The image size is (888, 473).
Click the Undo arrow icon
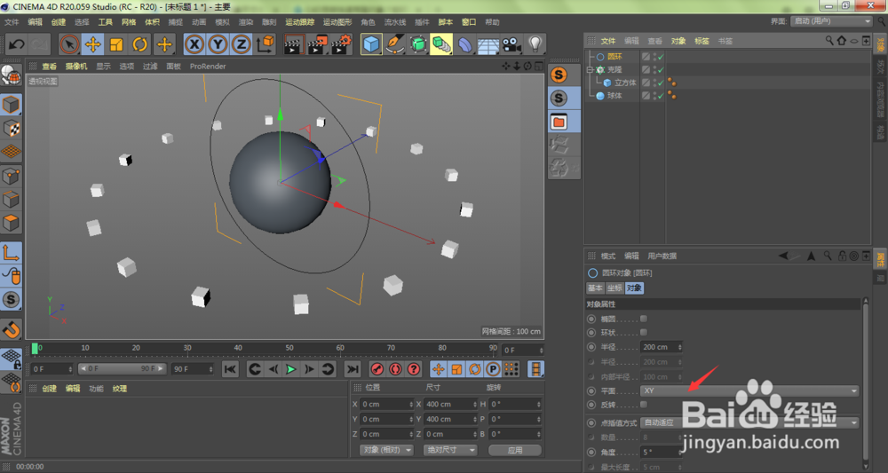click(16, 44)
